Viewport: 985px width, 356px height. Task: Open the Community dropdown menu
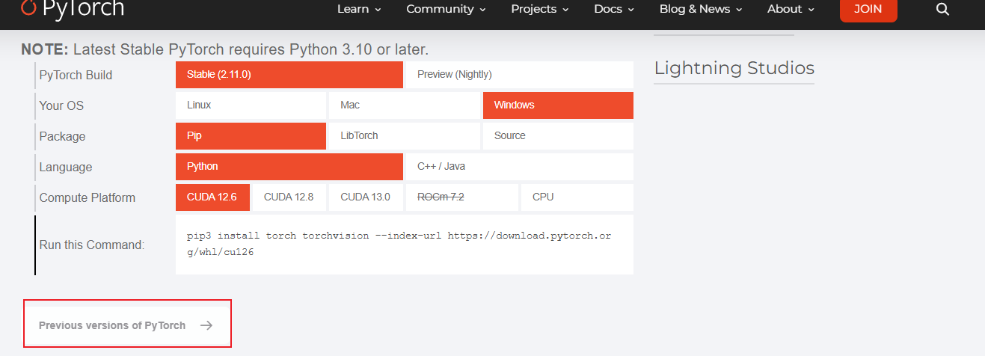pyautogui.click(x=446, y=10)
